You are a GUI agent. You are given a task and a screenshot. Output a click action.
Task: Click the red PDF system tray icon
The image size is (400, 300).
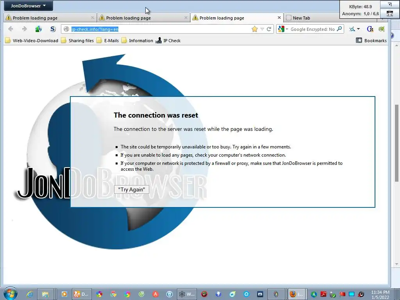click(x=323, y=295)
